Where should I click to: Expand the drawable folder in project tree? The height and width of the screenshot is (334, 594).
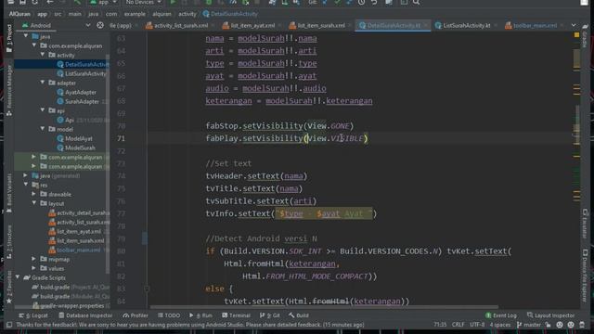[x=33, y=194]
